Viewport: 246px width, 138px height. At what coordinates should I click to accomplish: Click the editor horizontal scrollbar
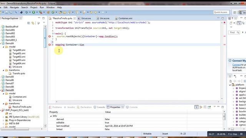click(x=138, y=102)
